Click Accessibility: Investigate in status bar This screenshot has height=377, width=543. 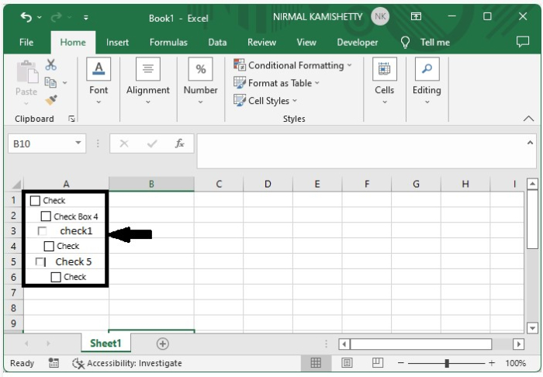tap(126, 363)
